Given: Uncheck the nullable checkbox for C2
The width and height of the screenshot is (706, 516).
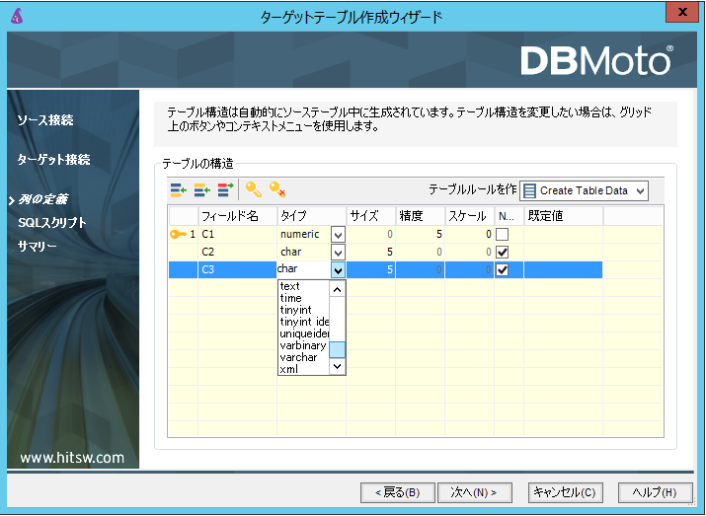Looking at the screenshot, I should point(503,253).
